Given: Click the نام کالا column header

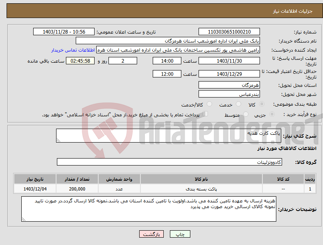Looking at the screenshot, I should pos(201,179).
